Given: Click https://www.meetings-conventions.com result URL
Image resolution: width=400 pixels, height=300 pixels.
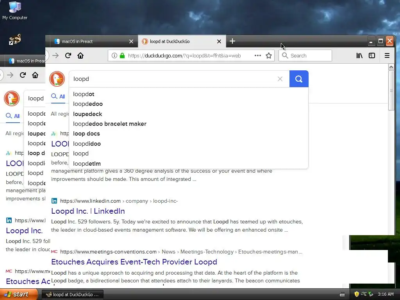Looking at the screenshot, I should pyautogui.click(x=108, y=252).
